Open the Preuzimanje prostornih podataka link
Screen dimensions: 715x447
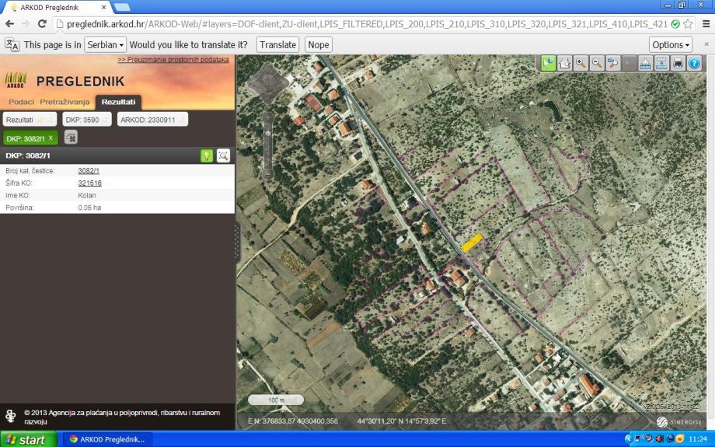pos(173,59)
